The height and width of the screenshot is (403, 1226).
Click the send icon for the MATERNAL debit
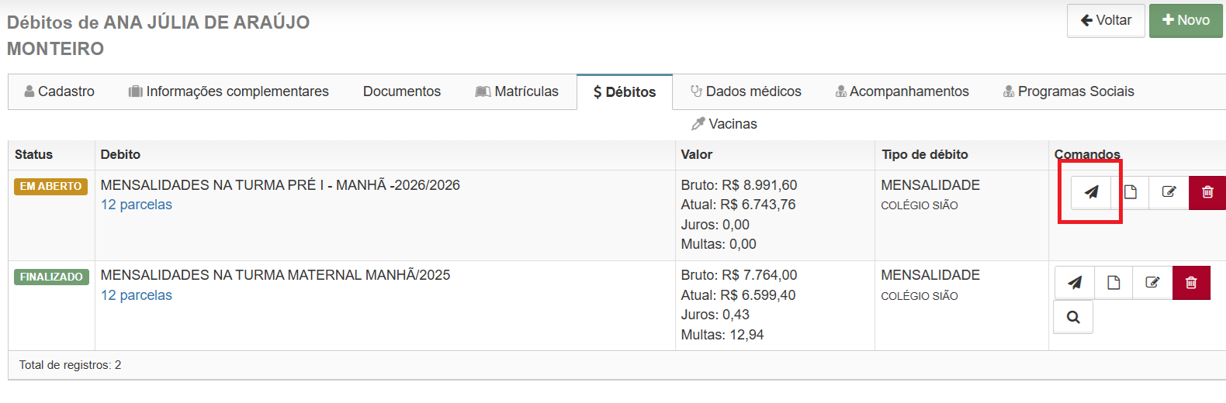point(1075,283)
